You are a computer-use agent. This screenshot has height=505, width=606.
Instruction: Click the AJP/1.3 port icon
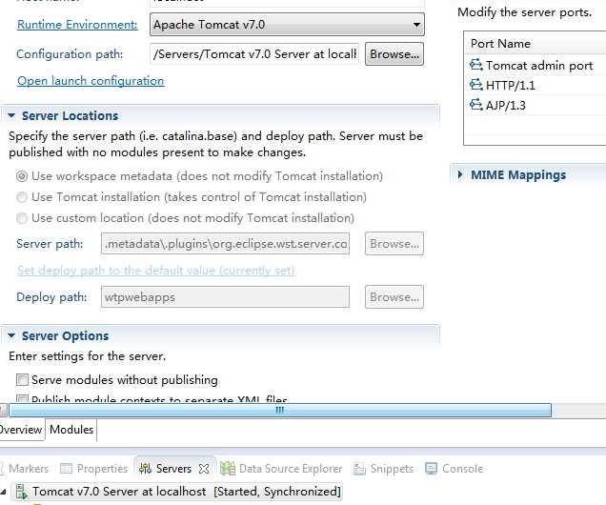tap(475, 104)
